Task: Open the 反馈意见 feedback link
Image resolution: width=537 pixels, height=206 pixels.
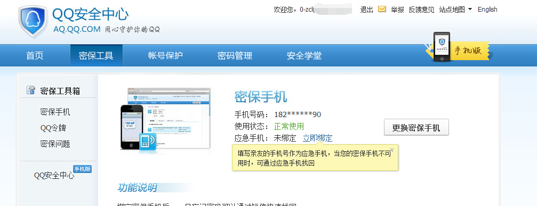Action: (421, 10)
